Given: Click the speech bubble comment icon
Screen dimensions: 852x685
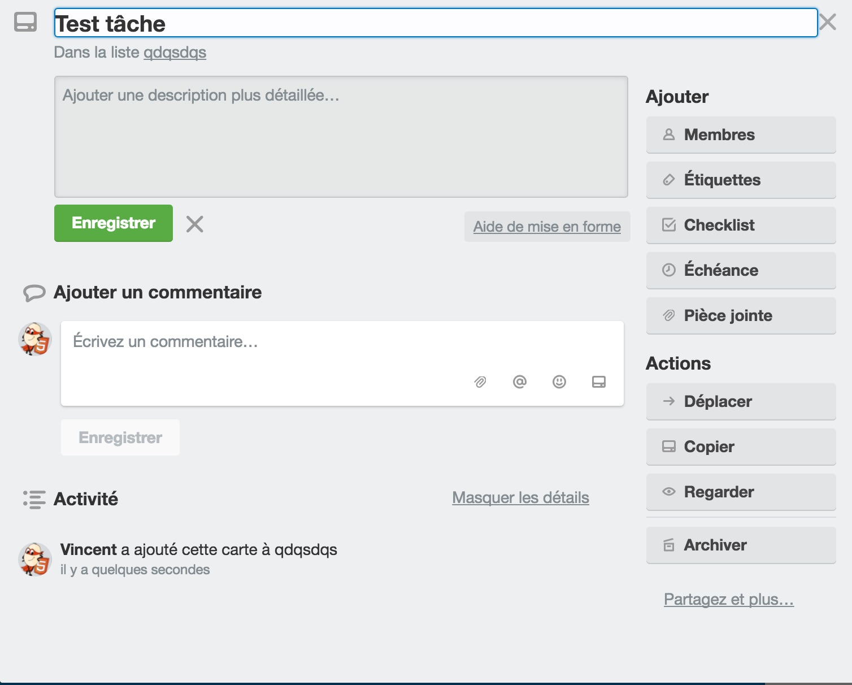Looking at the screenshot, I should pyautogui.click(x=34, y=293).
